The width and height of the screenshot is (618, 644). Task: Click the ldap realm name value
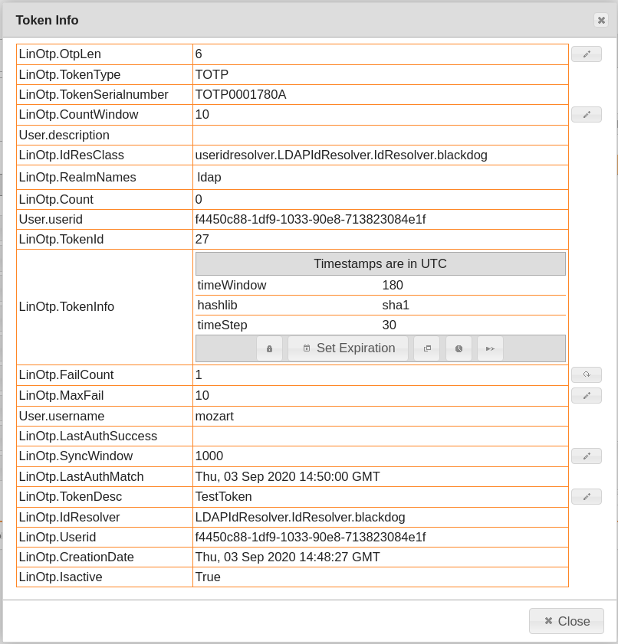[209, 178]
